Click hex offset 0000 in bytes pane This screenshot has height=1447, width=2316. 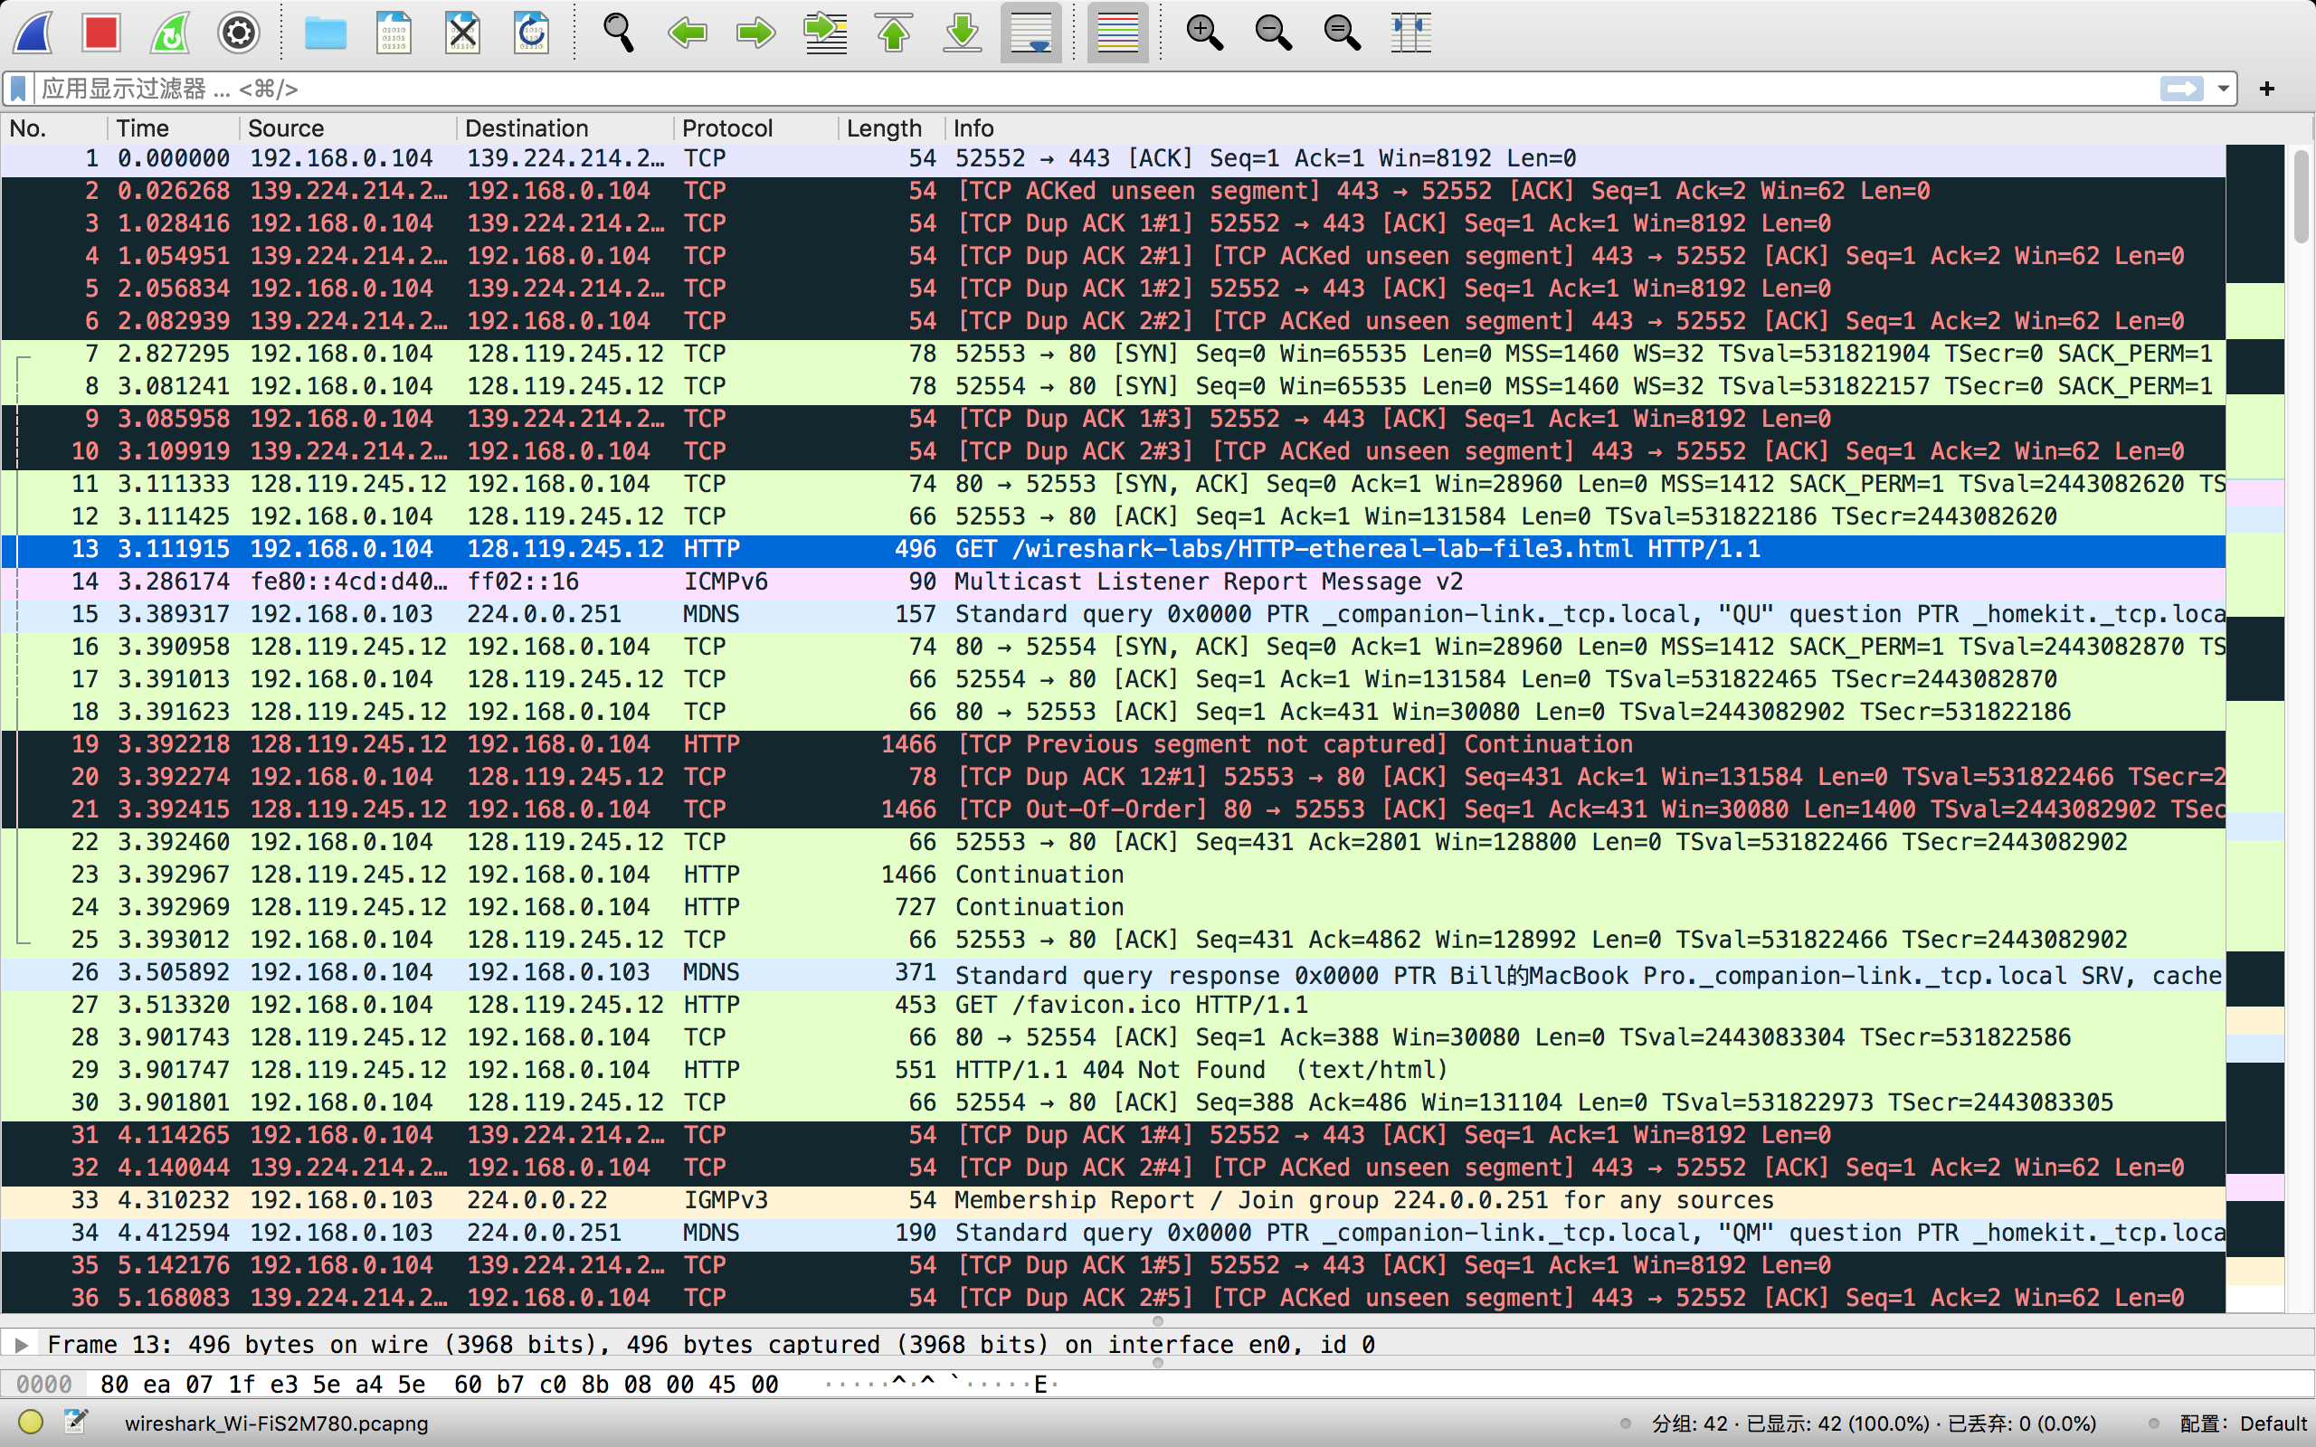pos(44,1384)
